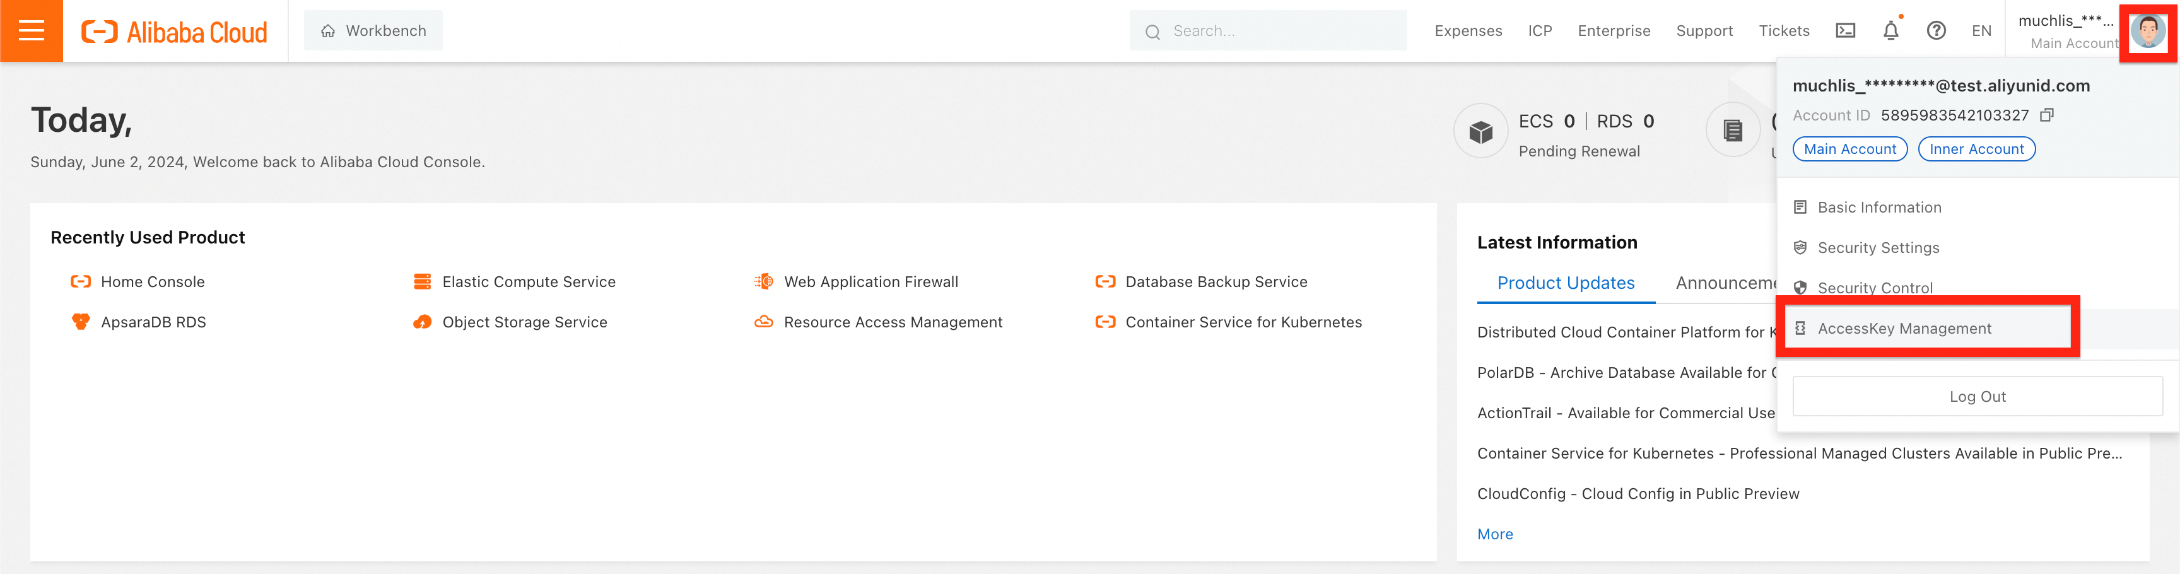
Task: Click the Resource Access Management icon
Action: [763, 322]
